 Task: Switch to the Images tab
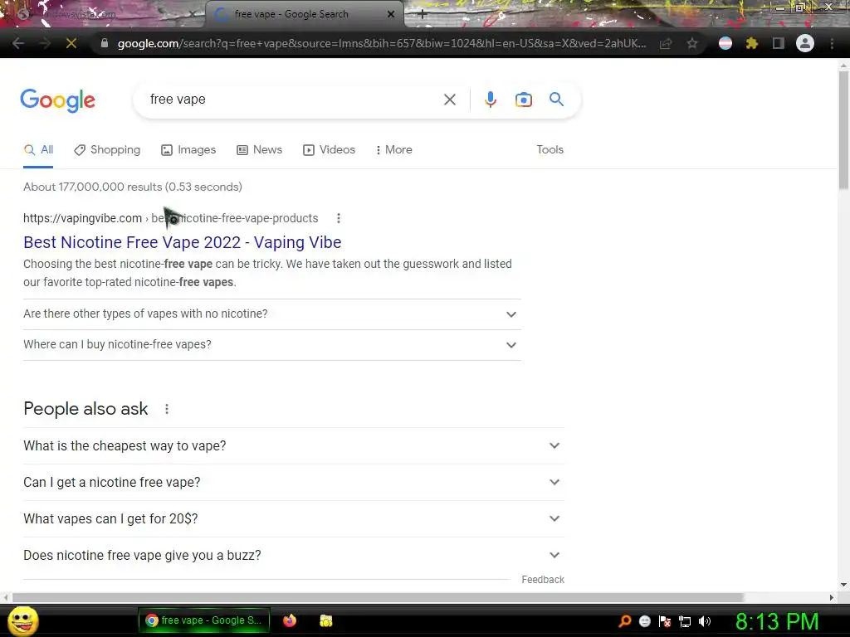point(188,150)
